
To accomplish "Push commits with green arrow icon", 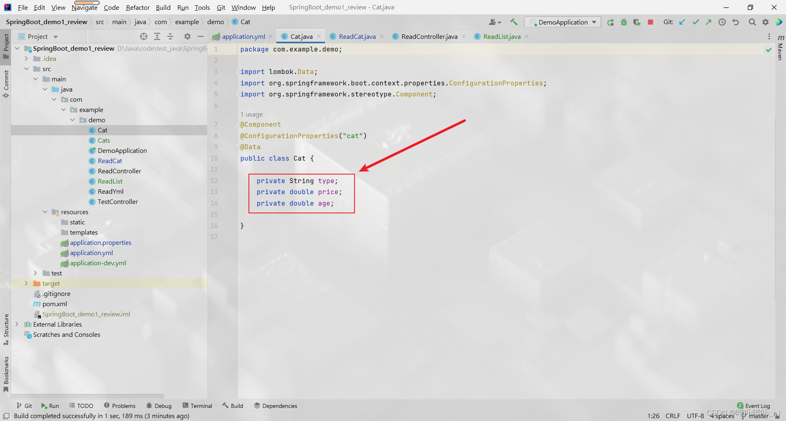I will [709, 22].
